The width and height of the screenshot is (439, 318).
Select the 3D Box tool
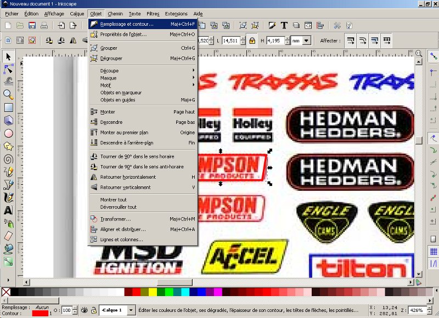tap(8, 120)
